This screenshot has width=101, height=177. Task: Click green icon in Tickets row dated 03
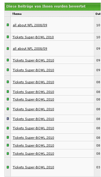(x=8, y=167)
